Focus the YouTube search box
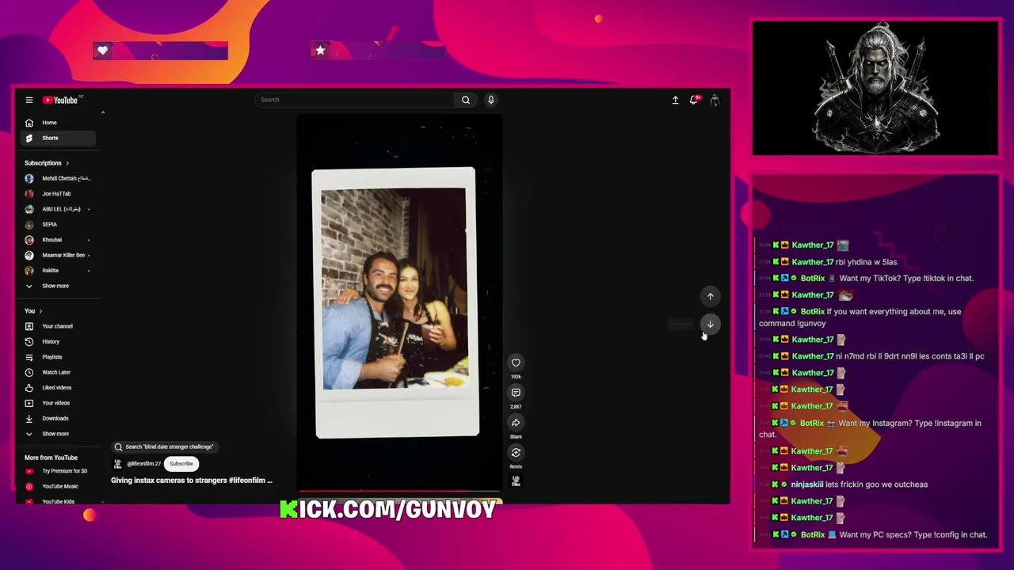The height and width of the screenshot is (570, 1014). (355, 100)
